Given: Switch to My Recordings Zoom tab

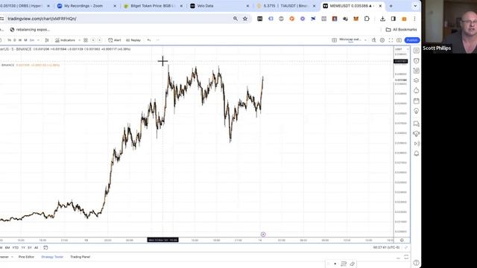Looking at the screenshot, I should pyautogui.click(x=86, y=6).
